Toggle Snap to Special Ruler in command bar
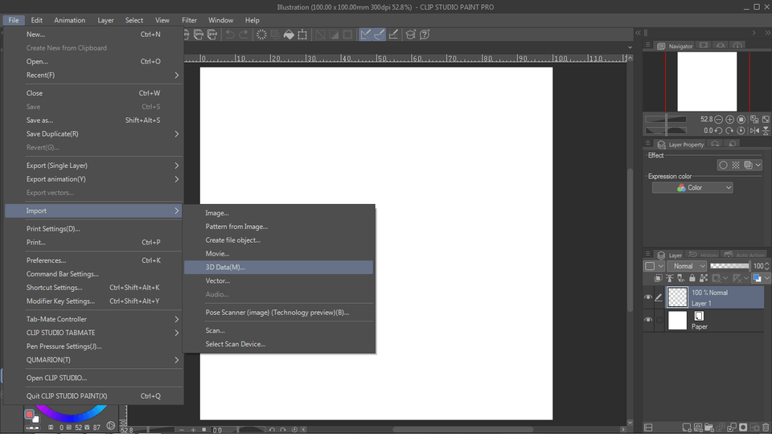The height and width of the screenshot is (434, 772). (379, 35)
